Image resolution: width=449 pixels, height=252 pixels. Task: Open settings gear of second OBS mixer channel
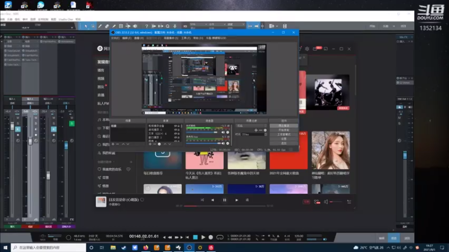click(x=228, y=143)
